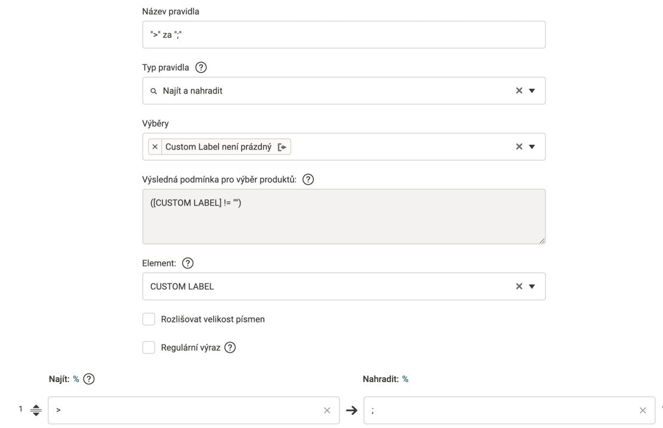Remove the Custom Label není prázdný tag
This screenshot has height=428, width=663.
click(x=155, y=147)
